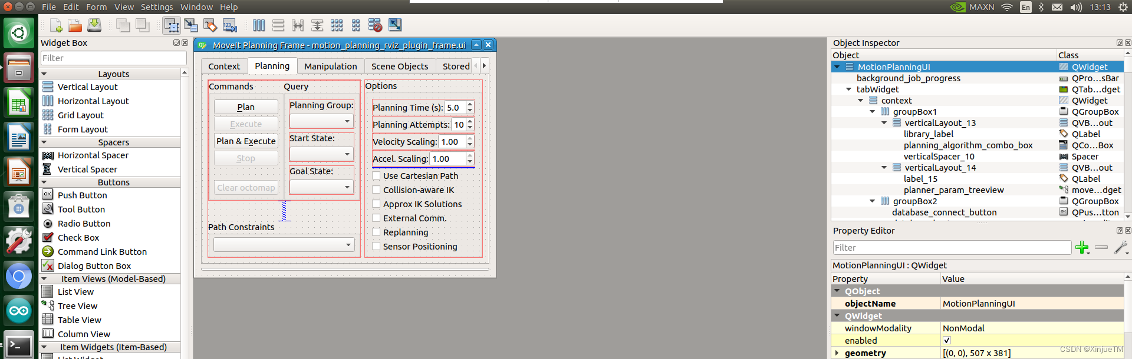Collapse the tabWidget node in Object Inspector
Image resolution: width=1132 pixels, height=359 pixels.
tap(849, 89)
